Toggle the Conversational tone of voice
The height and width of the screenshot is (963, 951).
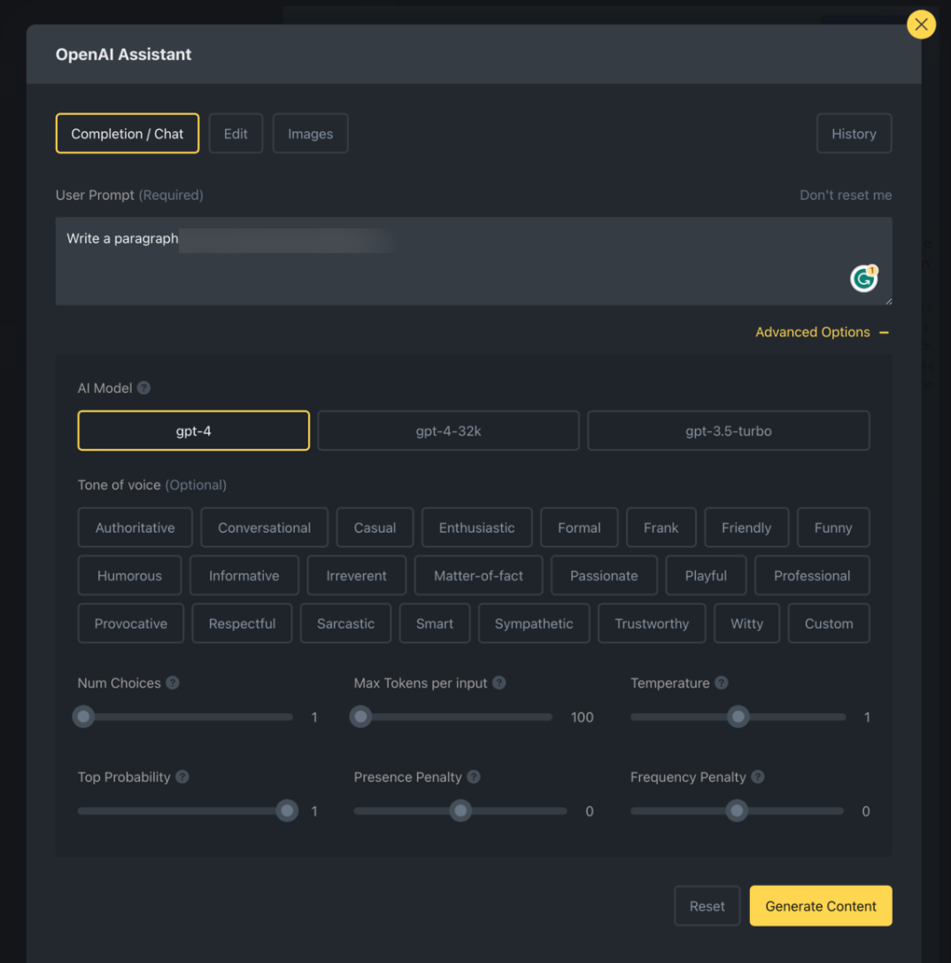tap(264, 528)
